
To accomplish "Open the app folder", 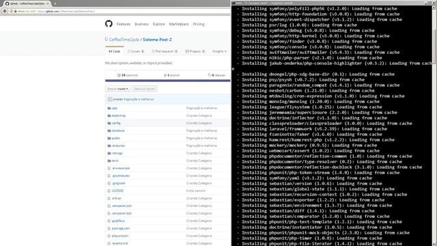I will (x=115, y=108).
